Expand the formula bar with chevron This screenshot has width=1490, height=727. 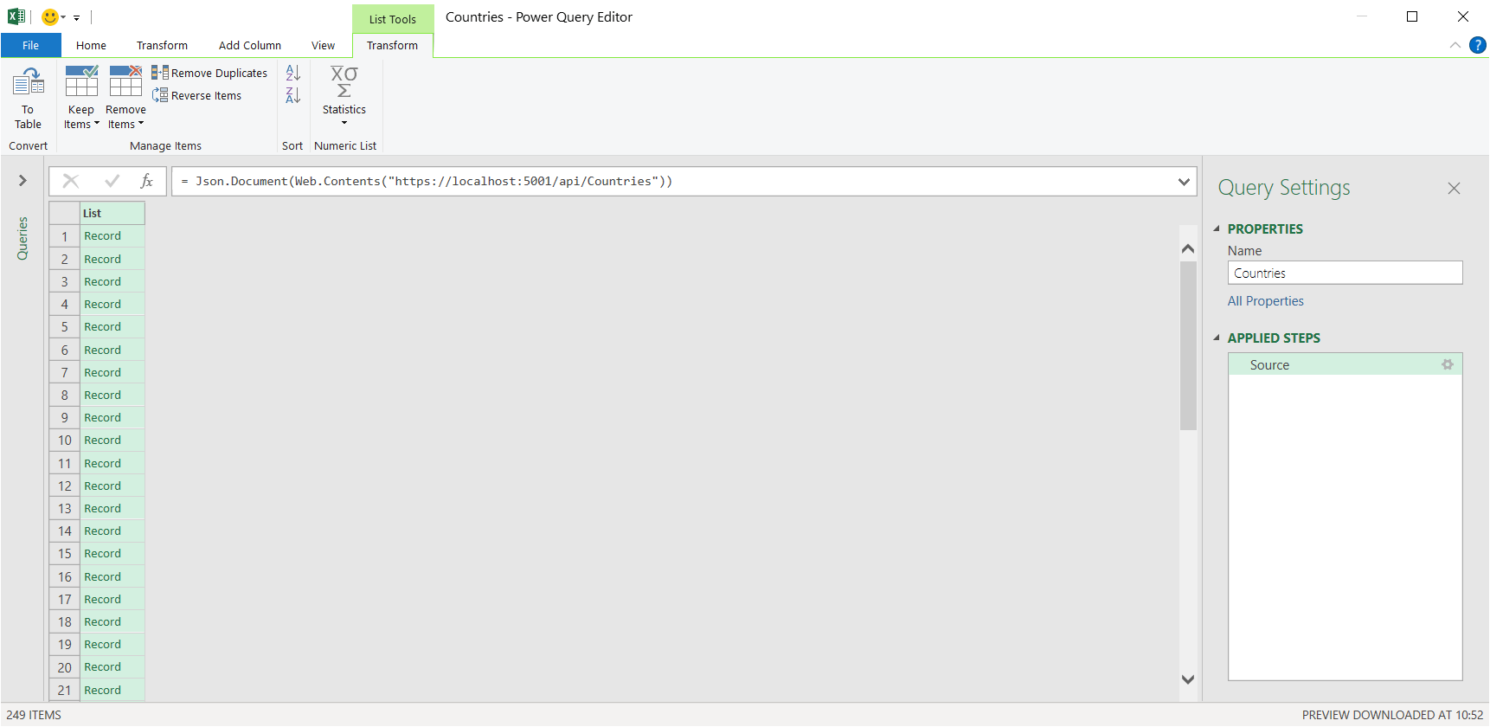click(x=1184, y=182)
